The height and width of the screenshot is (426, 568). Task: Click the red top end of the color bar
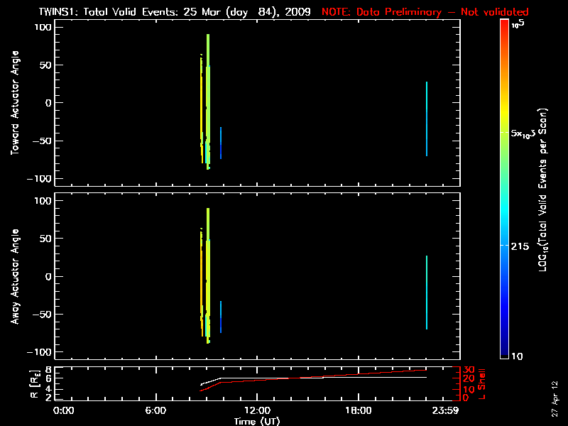click(x=504, y=25)
